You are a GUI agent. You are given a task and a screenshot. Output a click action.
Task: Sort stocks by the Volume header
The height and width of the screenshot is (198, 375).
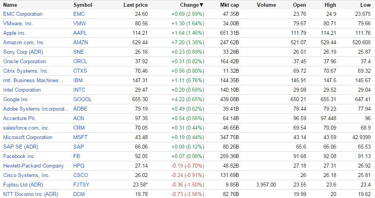(x=266, y=5)
